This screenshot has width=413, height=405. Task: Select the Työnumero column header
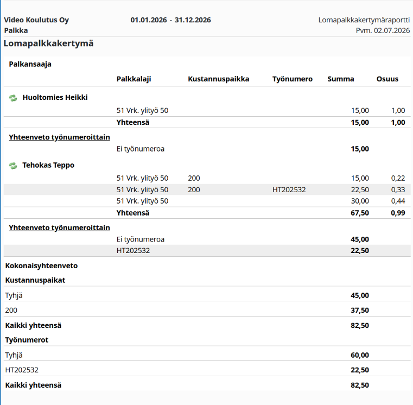click(293, 79)
